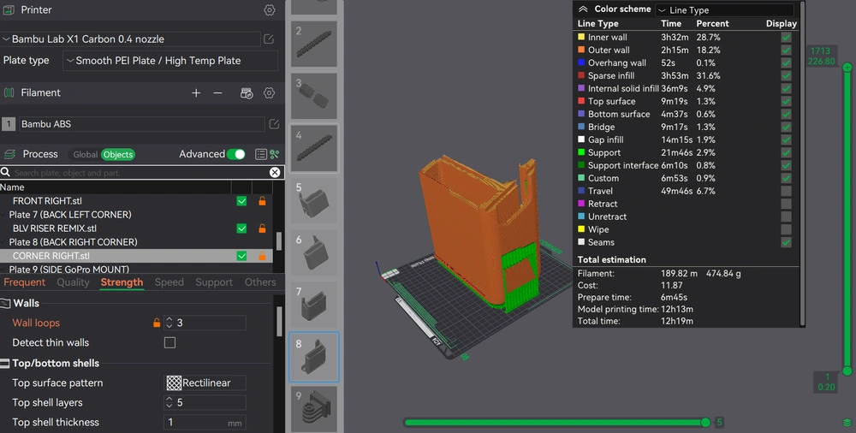Screen dimensions: 856x433
Task: Toggle the Advanced mode switch
Action: 236,154
